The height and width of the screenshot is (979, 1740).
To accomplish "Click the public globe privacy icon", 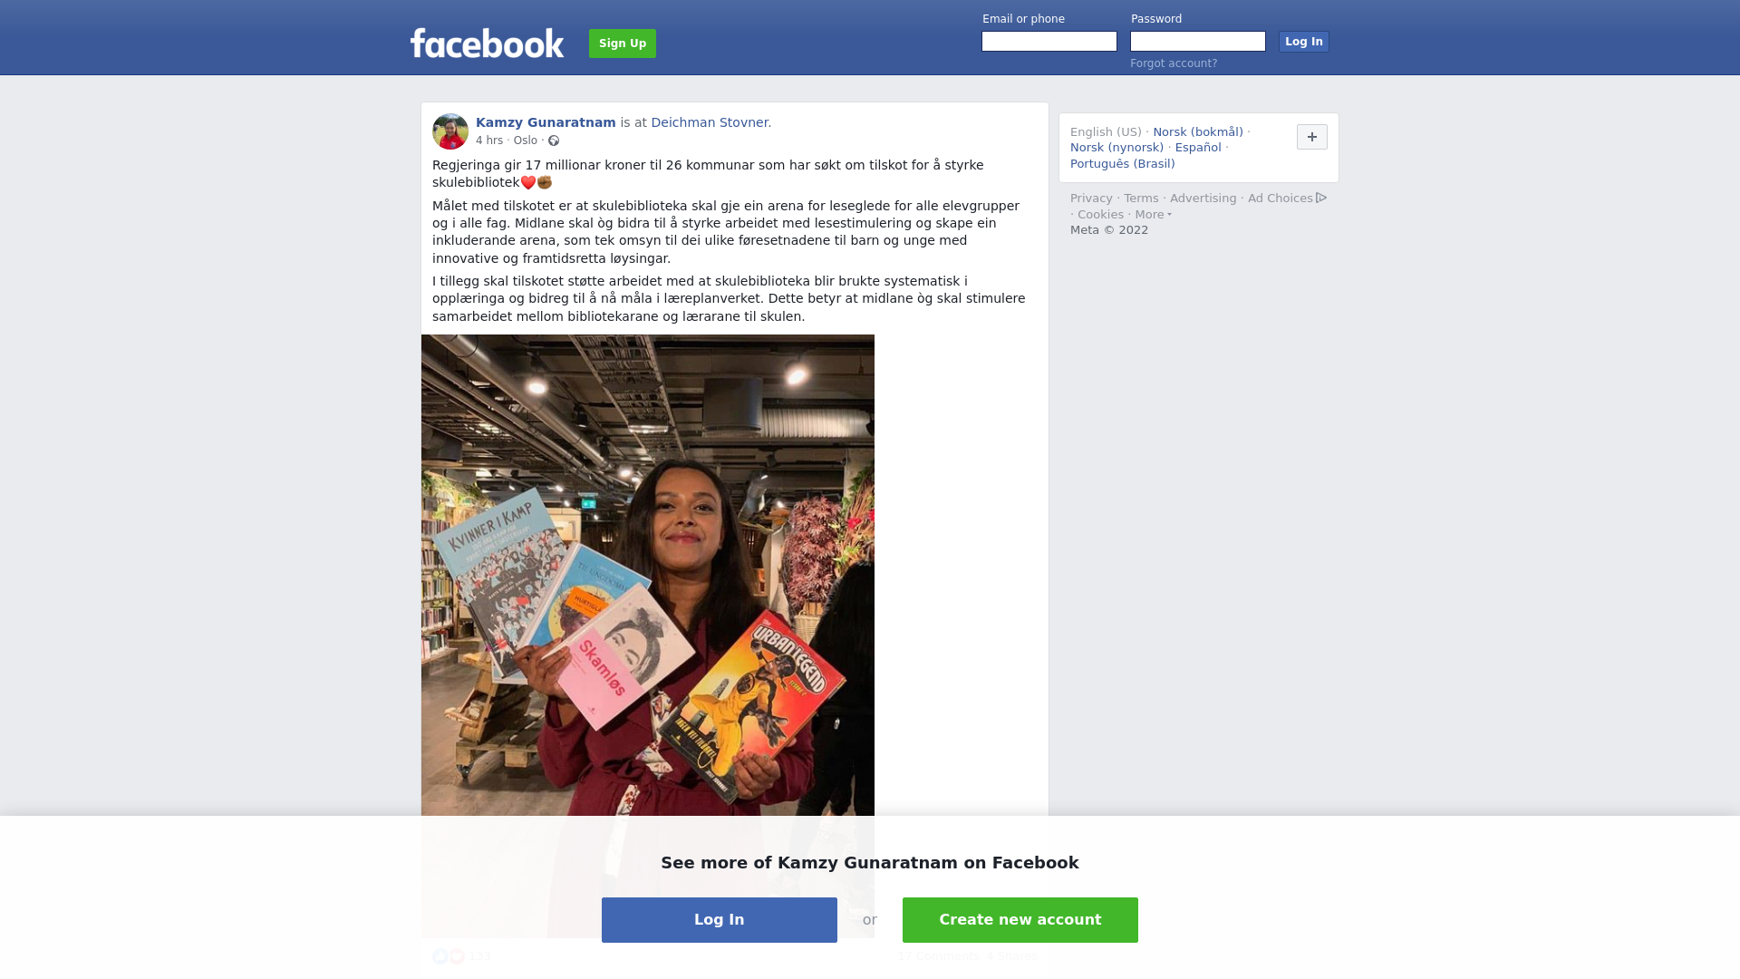I will (554, 141).
